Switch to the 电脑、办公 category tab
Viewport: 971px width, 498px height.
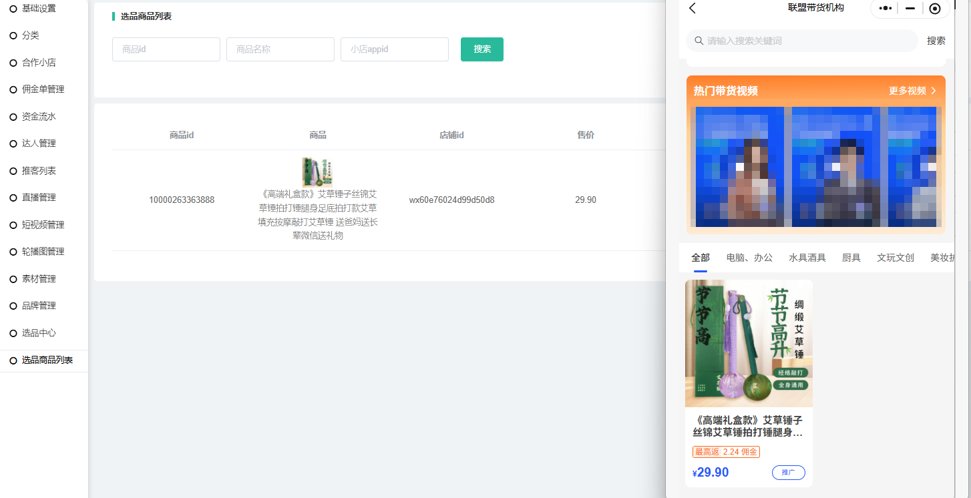coord(749,258)
